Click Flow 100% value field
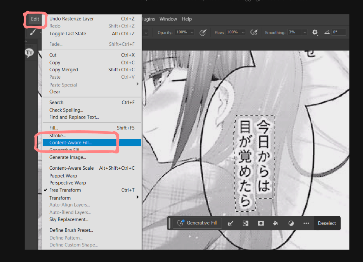Image resolution: width=363 pixels, height=262 pixels. pos(233,32)
